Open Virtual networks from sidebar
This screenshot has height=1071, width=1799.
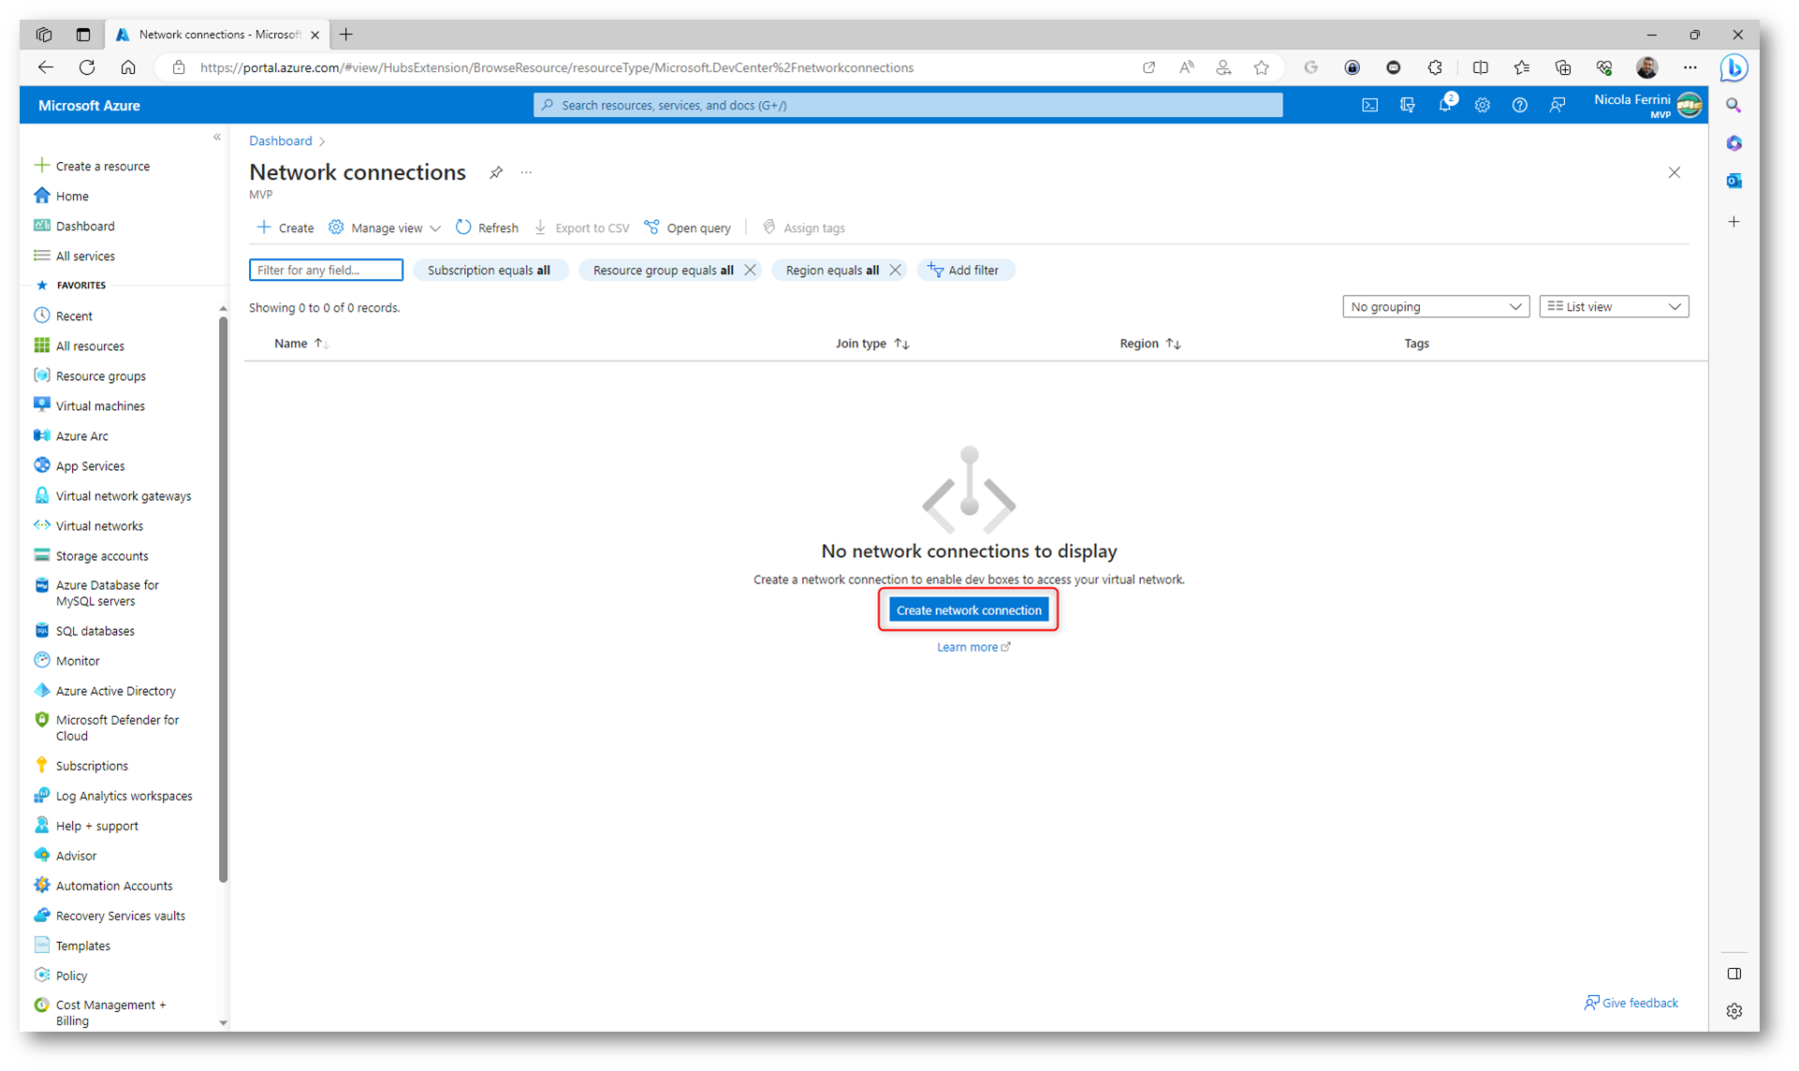pyautogui.click(x=99, y=525)
